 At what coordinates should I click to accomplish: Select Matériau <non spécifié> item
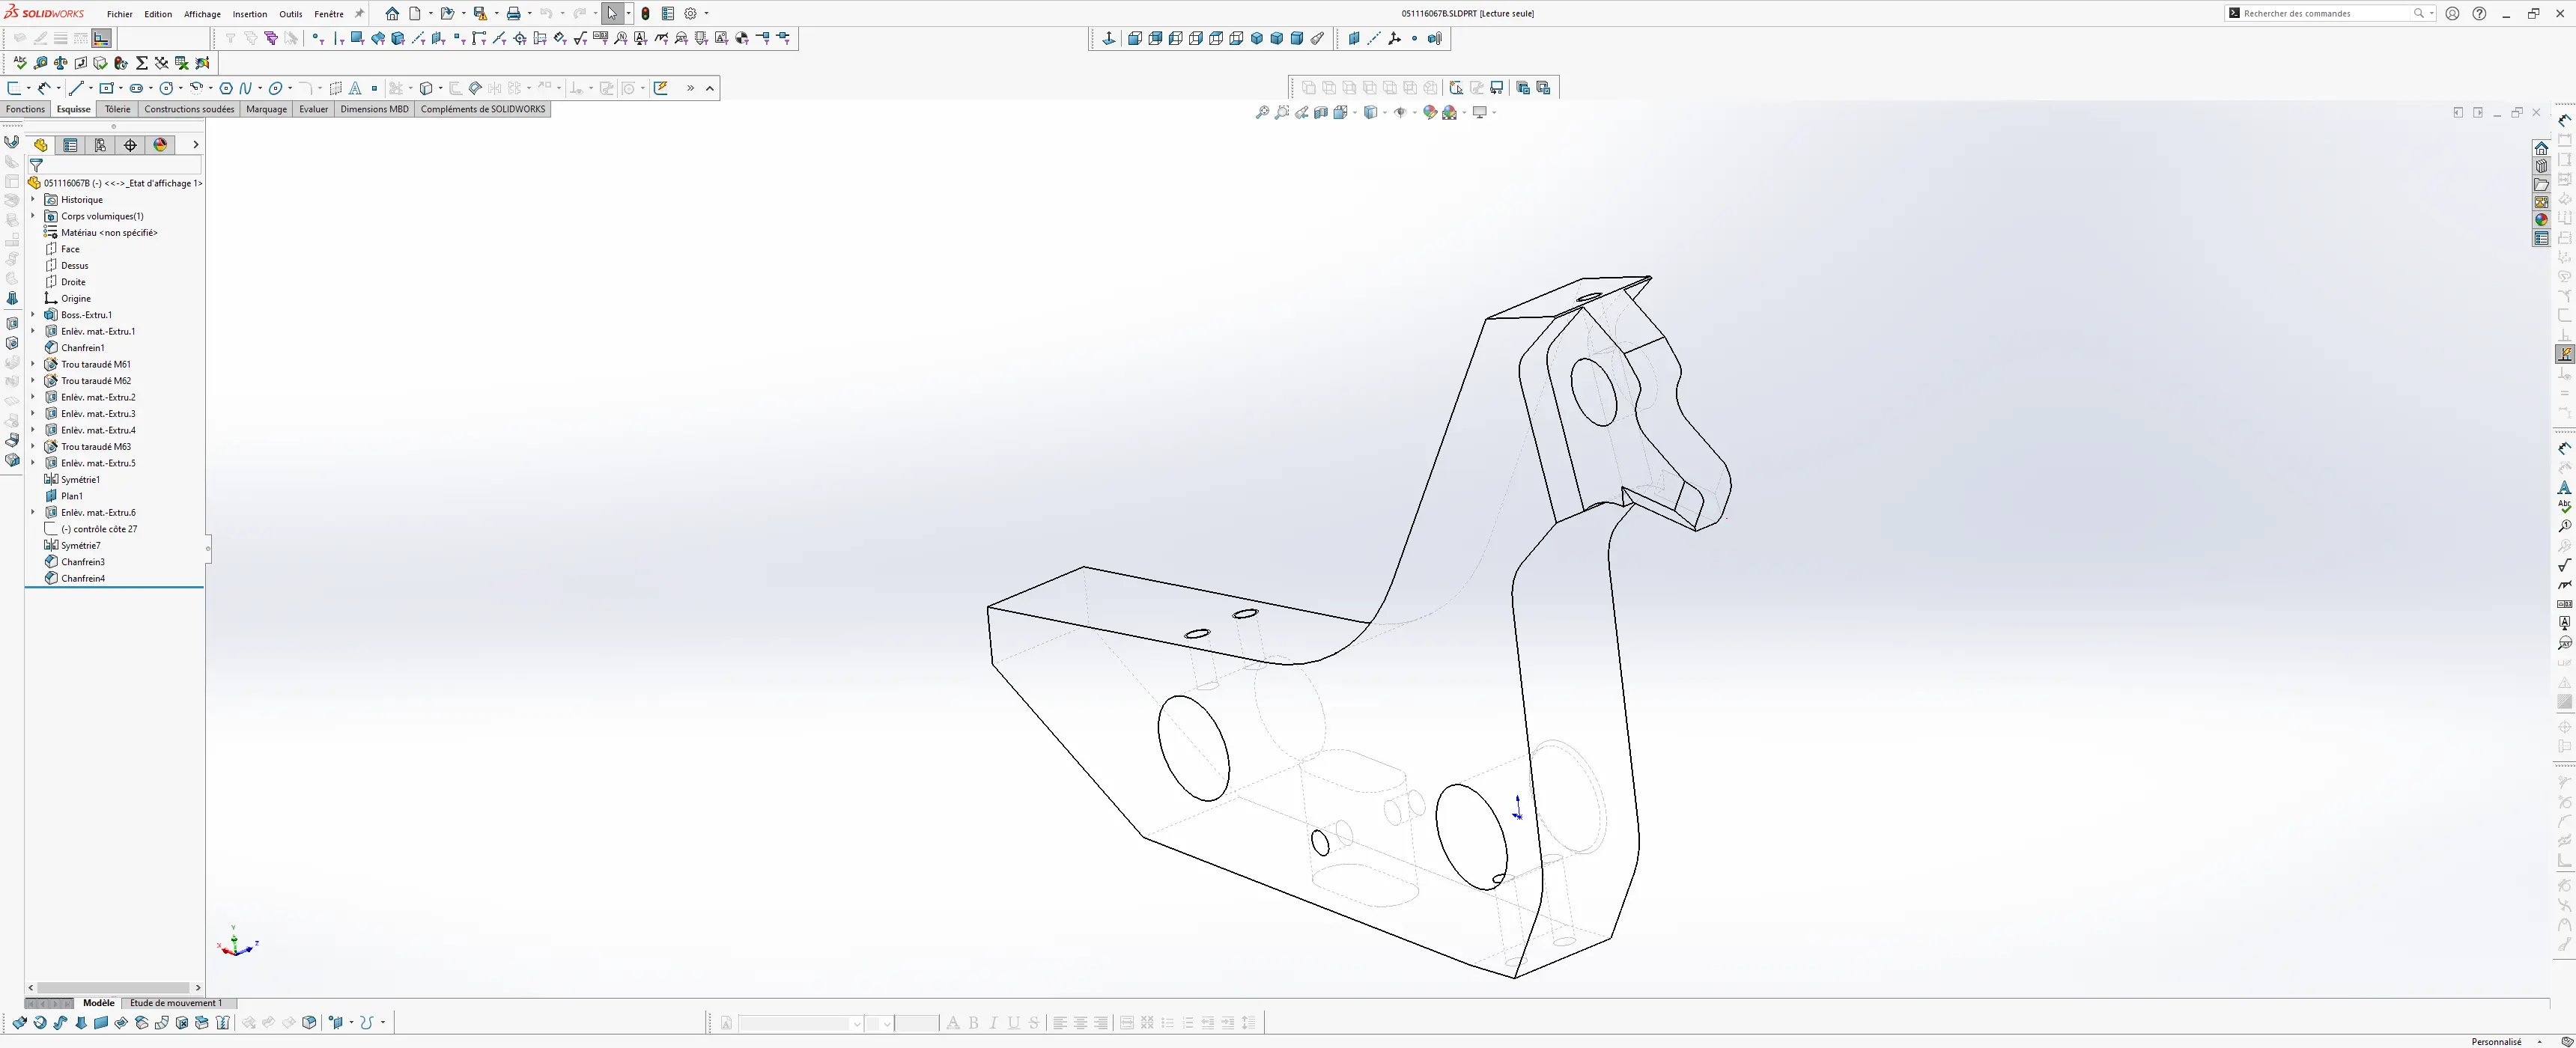(x=109, y=233)
